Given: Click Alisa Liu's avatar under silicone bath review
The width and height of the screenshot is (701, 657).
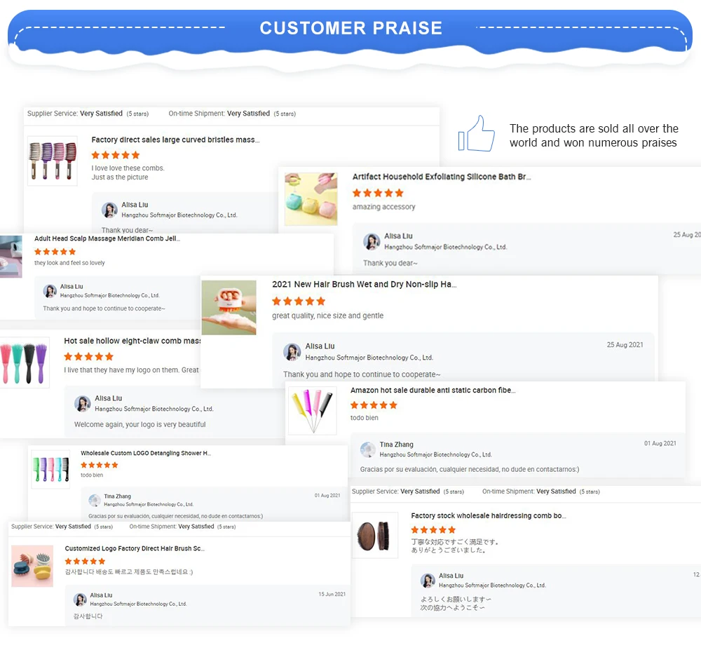Looking at the screenshot, I should 372,242.
